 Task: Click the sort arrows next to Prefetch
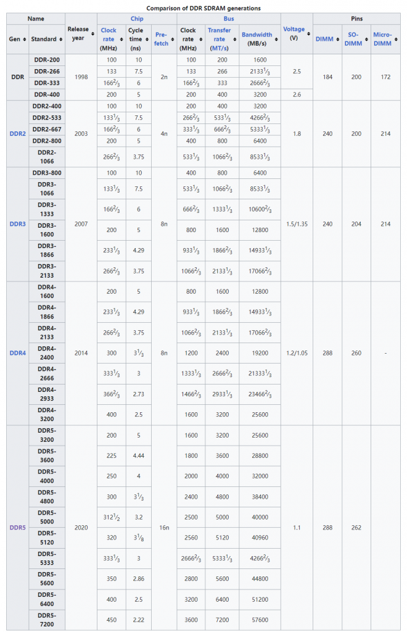click(x=171, y=39)
